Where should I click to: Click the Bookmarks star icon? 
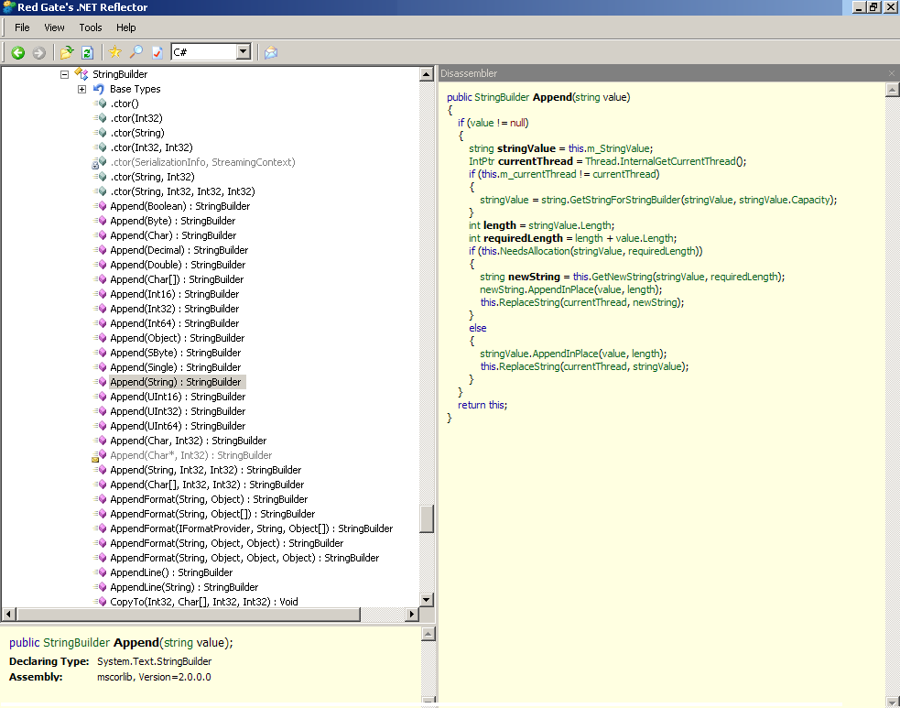tap(115, 52)
